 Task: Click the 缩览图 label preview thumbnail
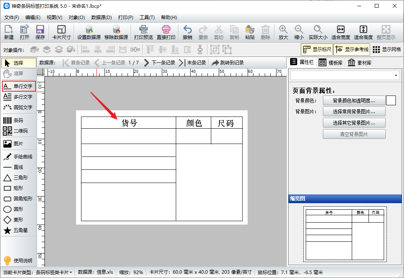pos(345,234)
